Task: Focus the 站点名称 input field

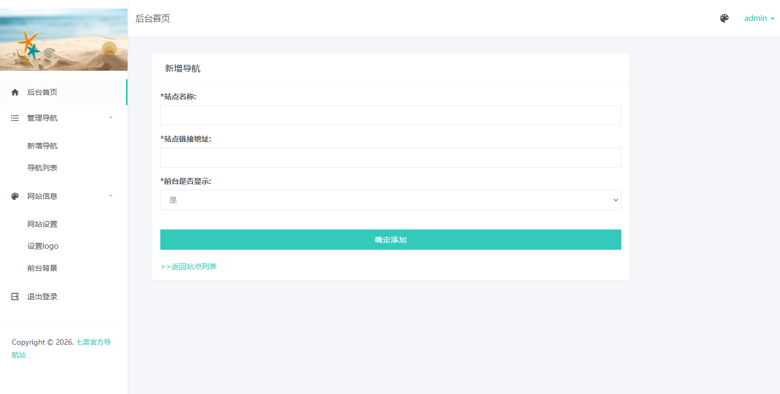Action: (x=390, y=115)
